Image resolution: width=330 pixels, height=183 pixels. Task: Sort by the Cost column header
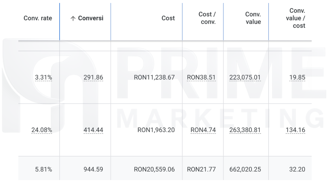click(x=168, y=18)
